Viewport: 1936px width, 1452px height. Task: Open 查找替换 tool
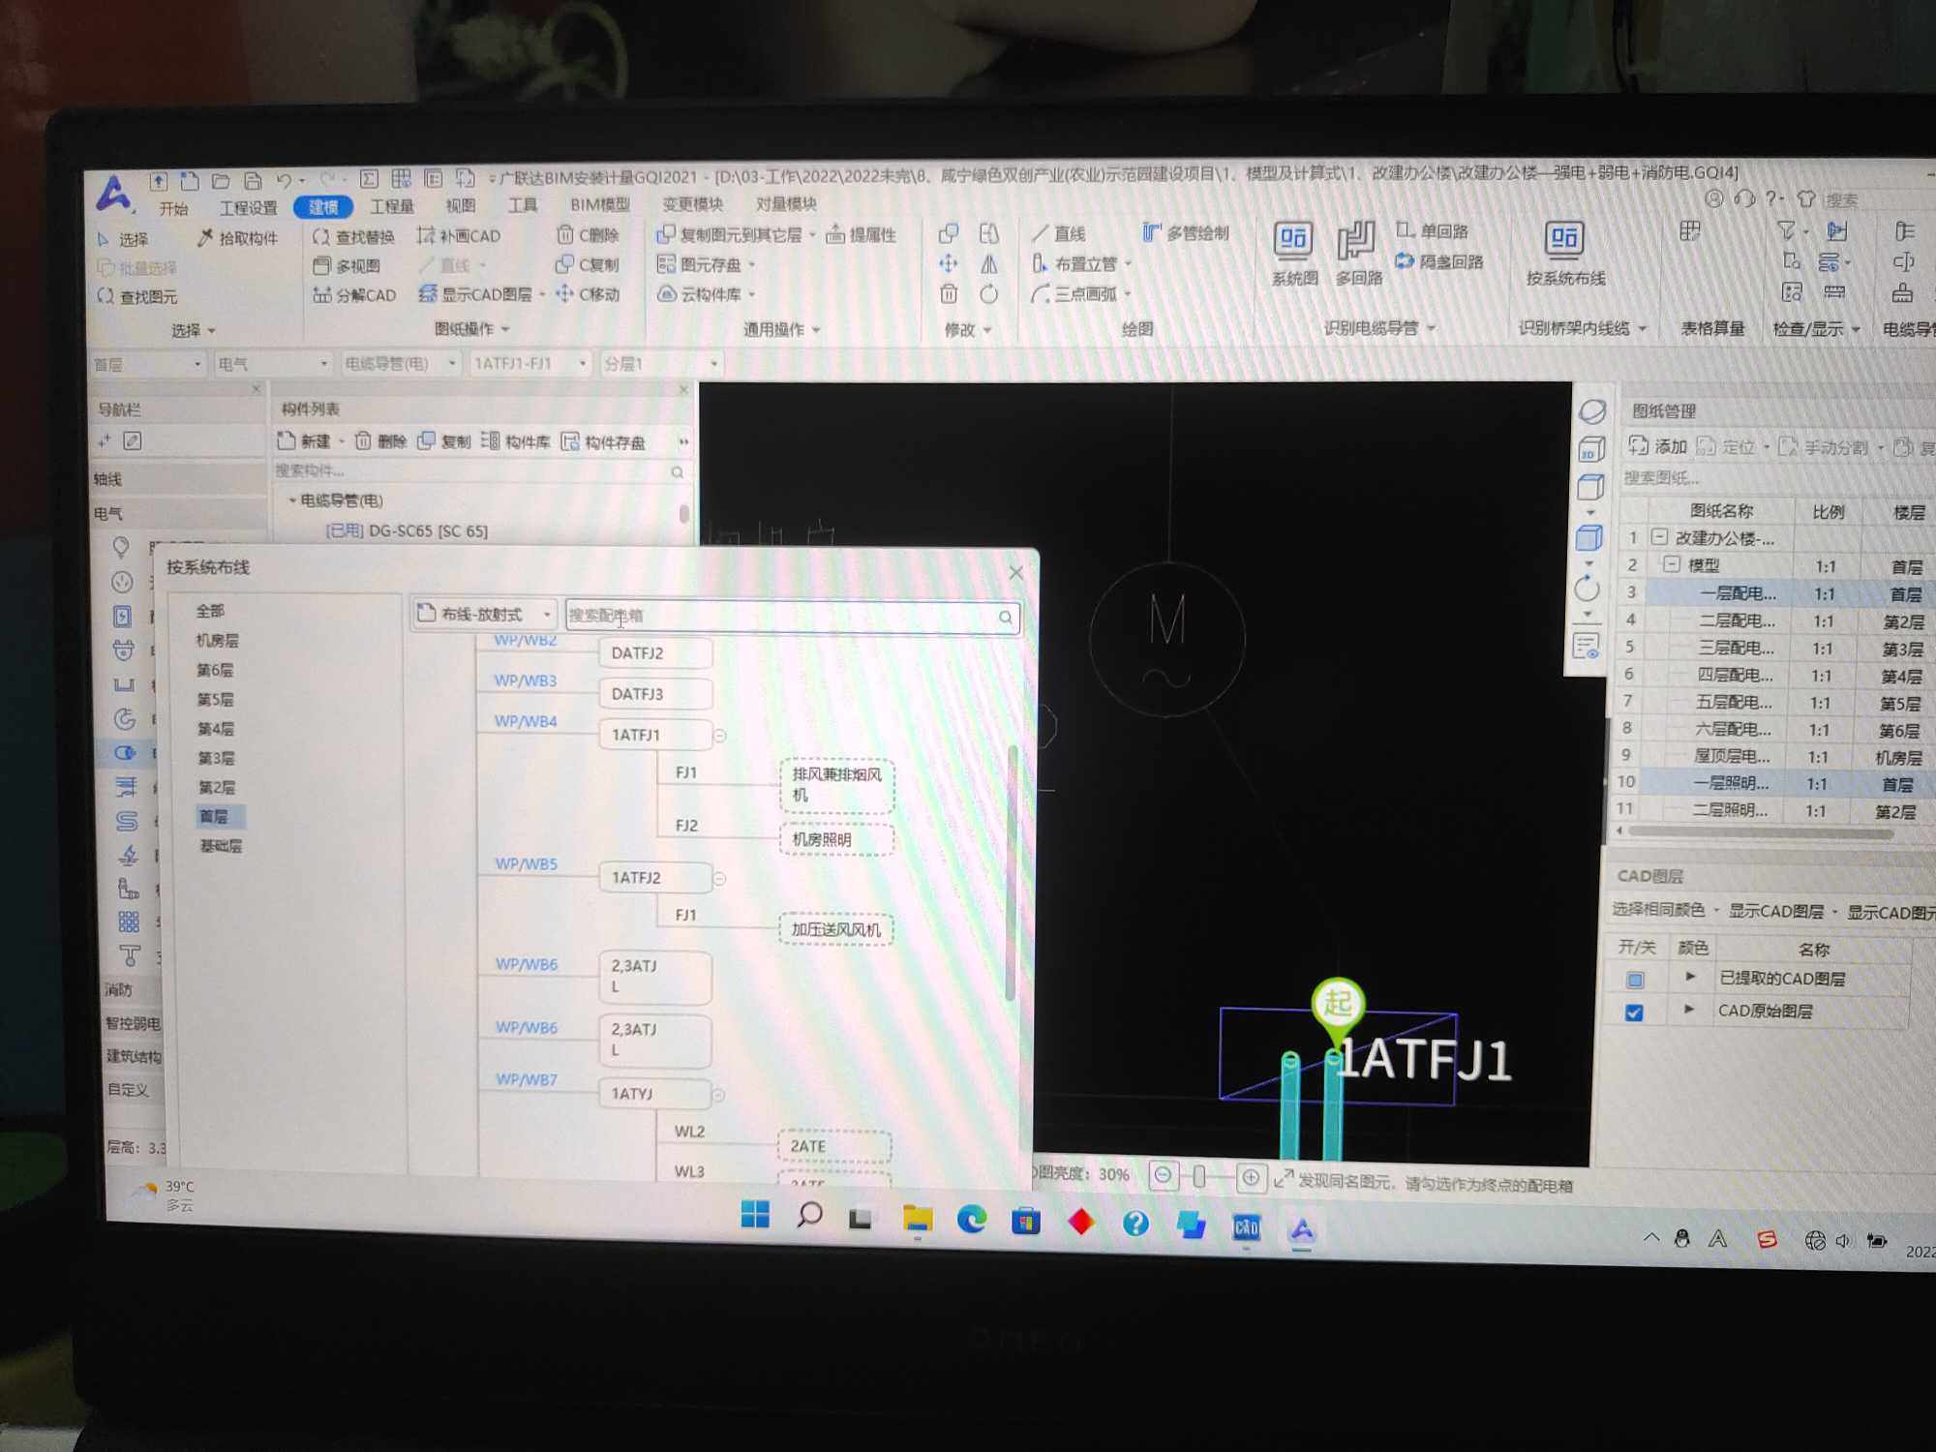point(353,237)
